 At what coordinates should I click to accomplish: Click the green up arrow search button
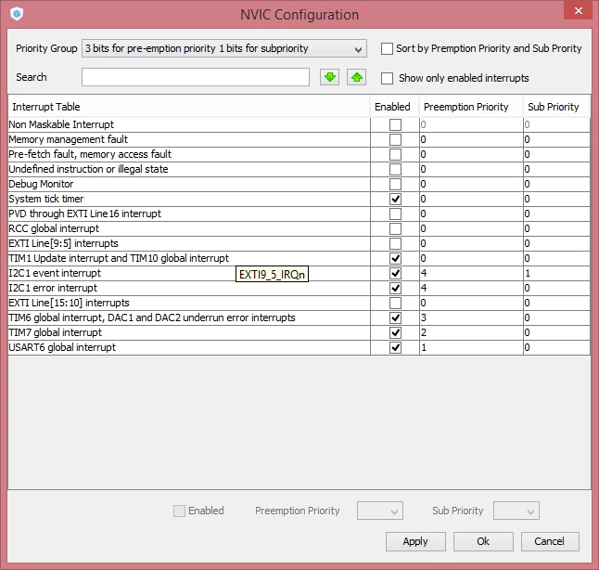356,77
